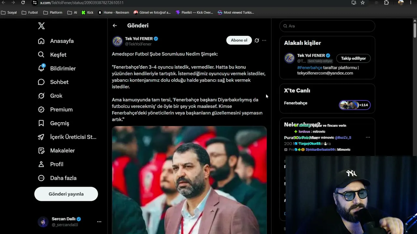This screenshot has width=417, height=234.
Task: Open the Grok icon in sidebar
Action: [x=41, y=96]
